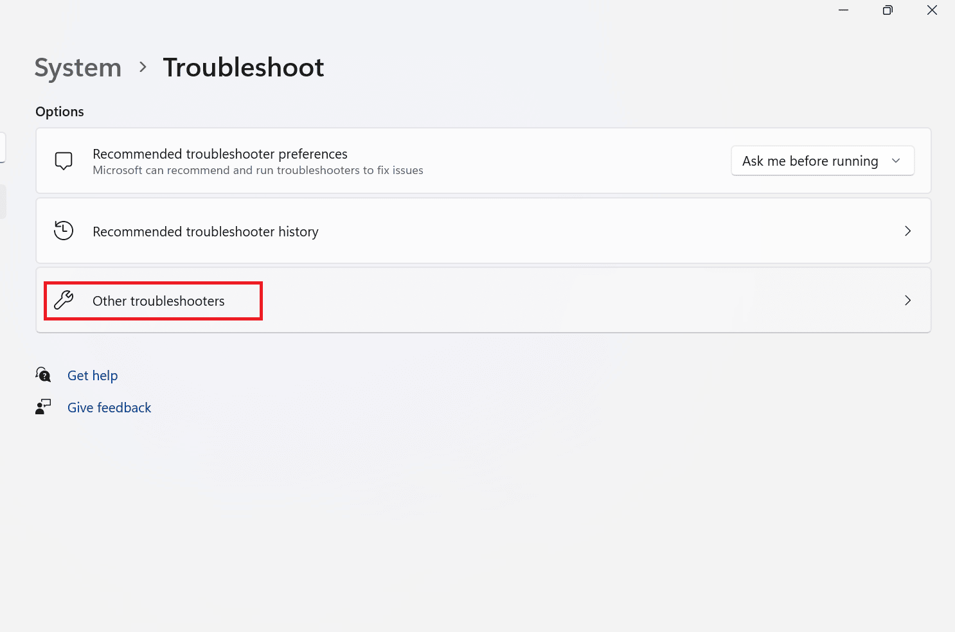Image resolution: width=955 pixels, height=632 pixels.
Task: Click the clock history icon
Action: [64, 231]
